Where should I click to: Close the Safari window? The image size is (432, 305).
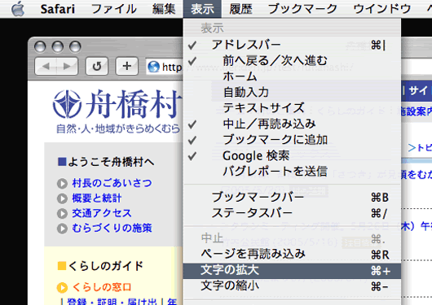40,46
